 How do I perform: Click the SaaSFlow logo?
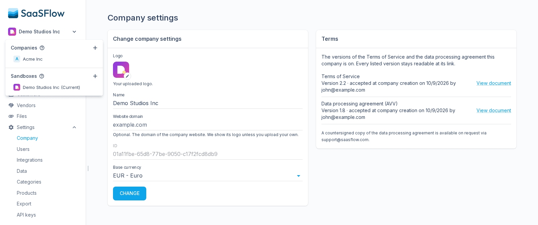click(x=36, y=13)
